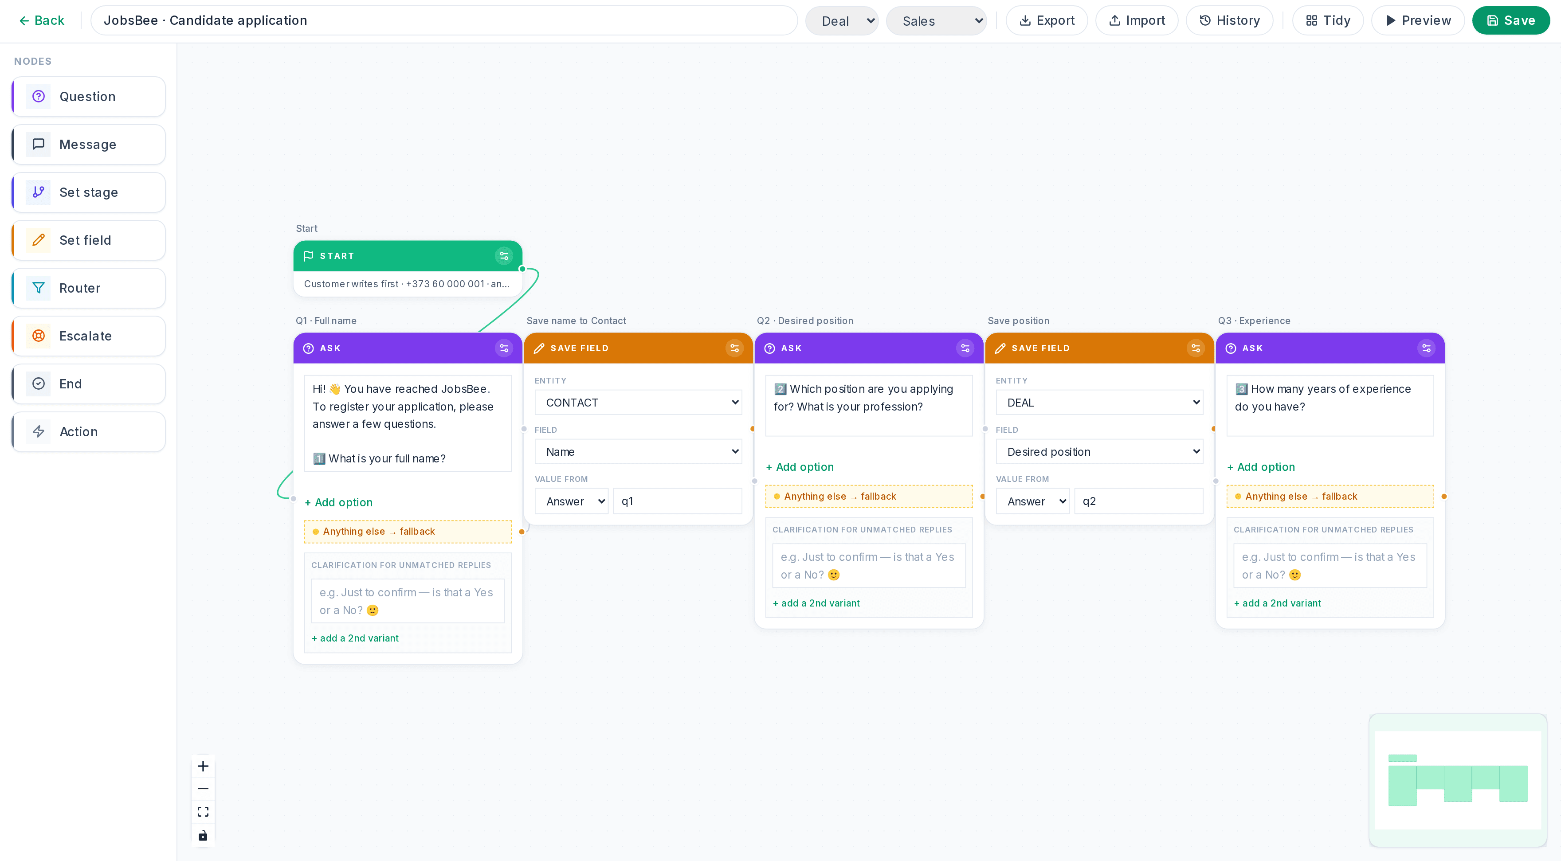Add a 2nd variant in Q1 clarification

pos(355,638)
